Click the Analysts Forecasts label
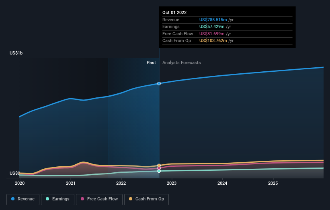 point(181,63)
